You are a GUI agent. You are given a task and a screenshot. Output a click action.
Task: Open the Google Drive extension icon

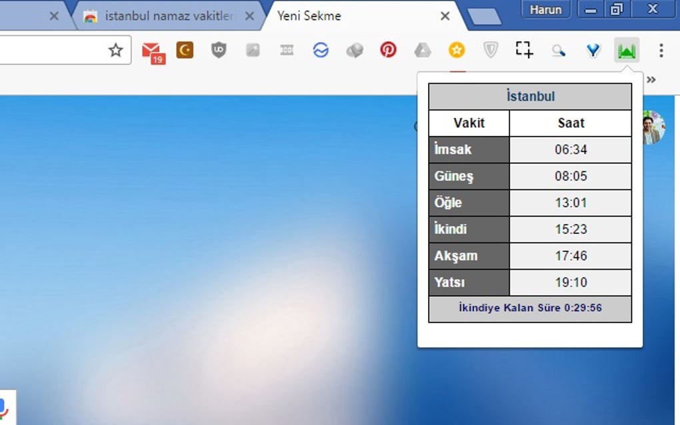423,49
